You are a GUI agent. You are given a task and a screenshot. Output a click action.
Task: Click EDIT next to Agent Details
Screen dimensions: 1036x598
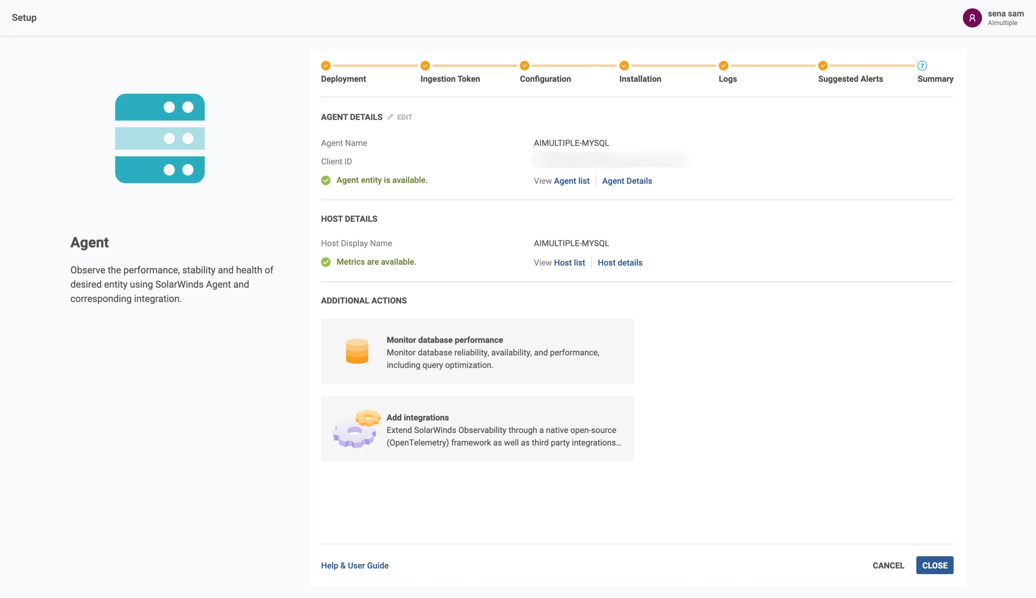(405, 117)
